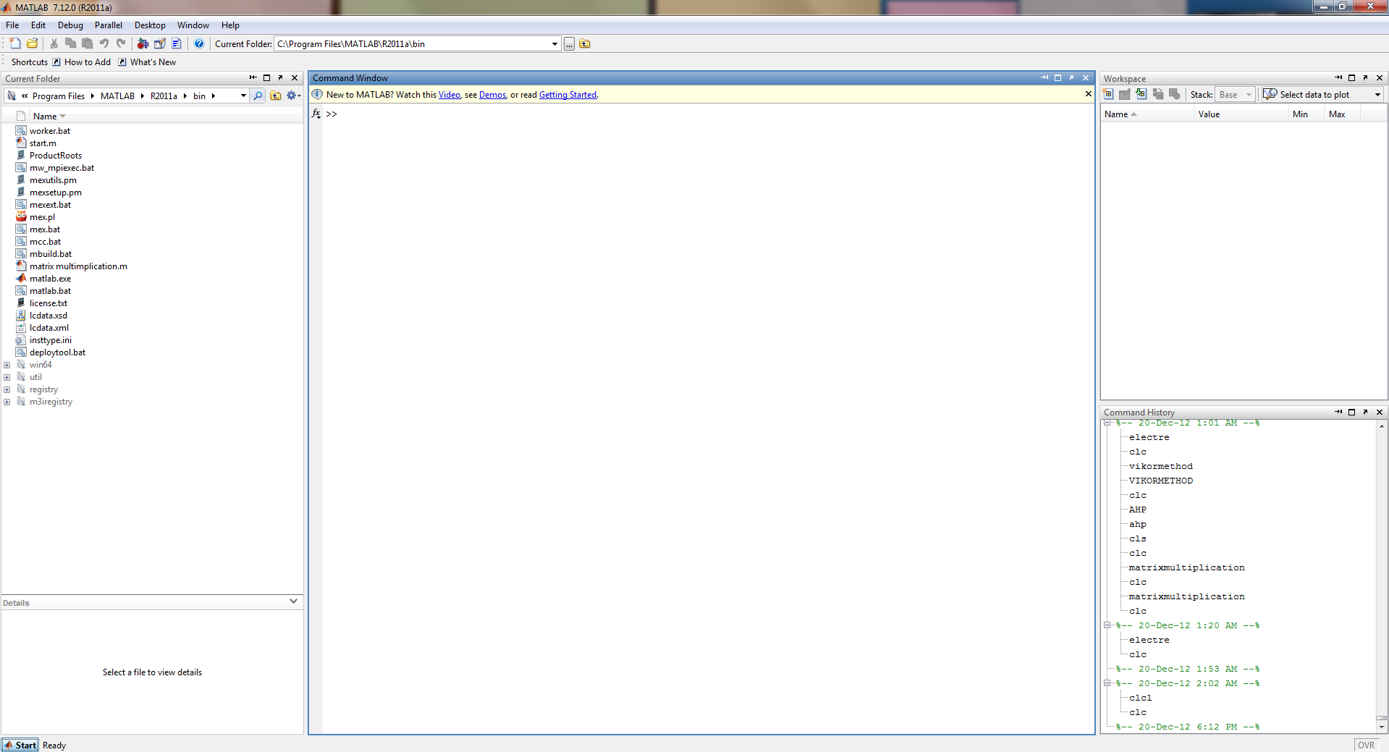This screenshot has height=752, width=1389.
Task: Expand the util folder
Action: (7, 378)
